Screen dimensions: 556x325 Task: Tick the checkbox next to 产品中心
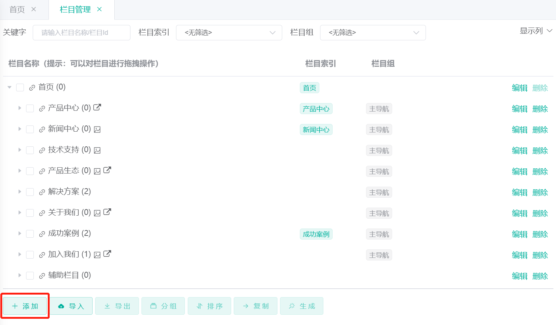click(30, 107)
